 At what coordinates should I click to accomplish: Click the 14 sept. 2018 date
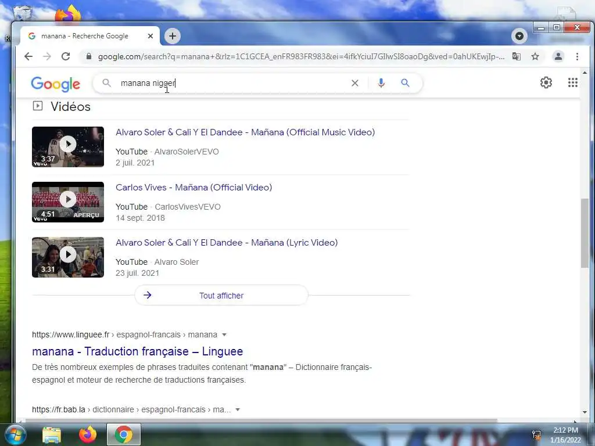click(x=140, y=218)
